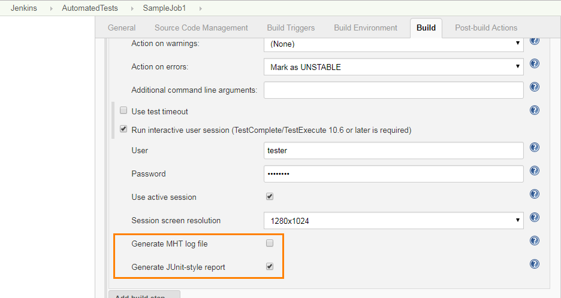Check Generate MHT log file
561x298 pixels.
coord(270,244)
